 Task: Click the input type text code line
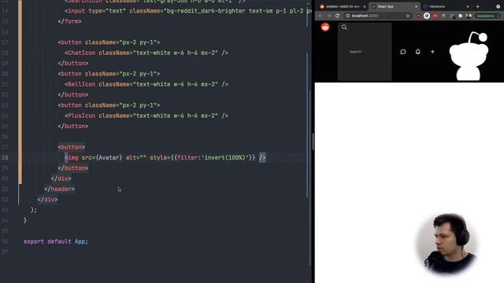tap(187, 11)
